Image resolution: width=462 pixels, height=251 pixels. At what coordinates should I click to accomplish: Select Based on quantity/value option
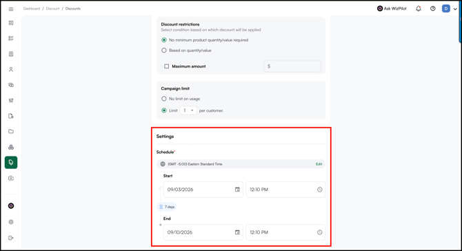(164, 50)
